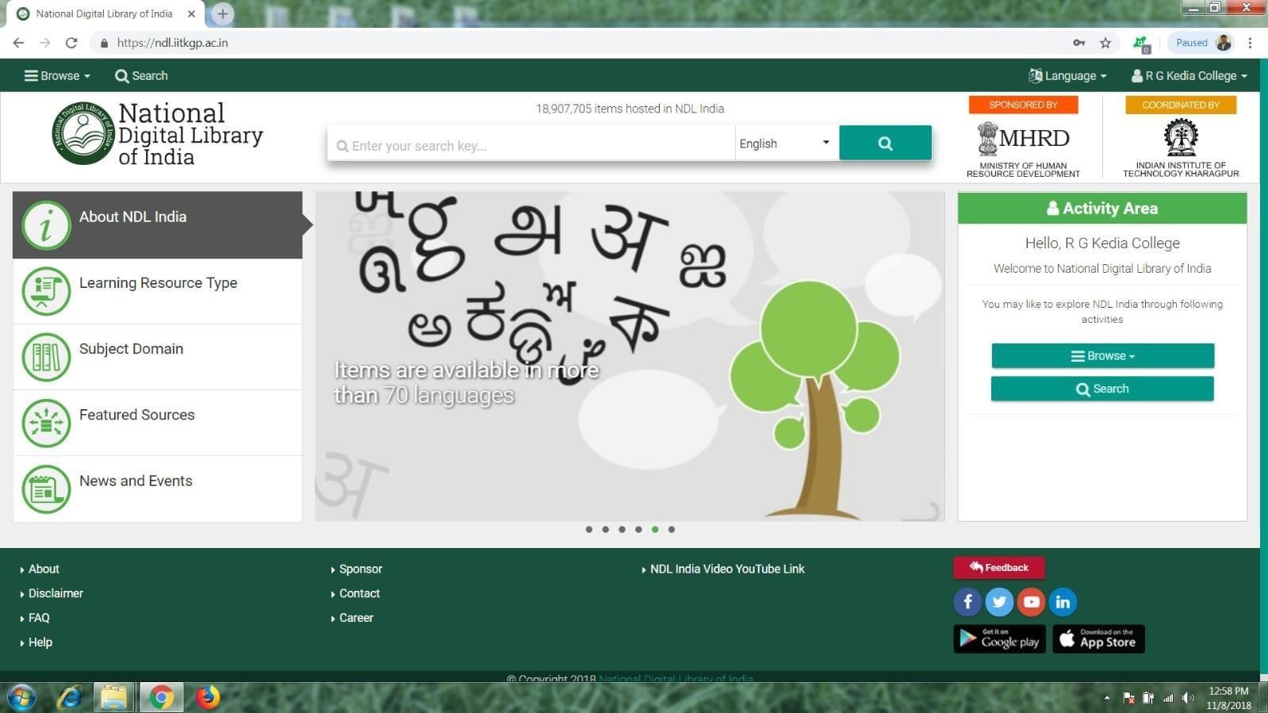The height and width of the screenshot is (713, 1268).
Task: Expand the R G Kedia College account menu
Action: point(1189,76)
